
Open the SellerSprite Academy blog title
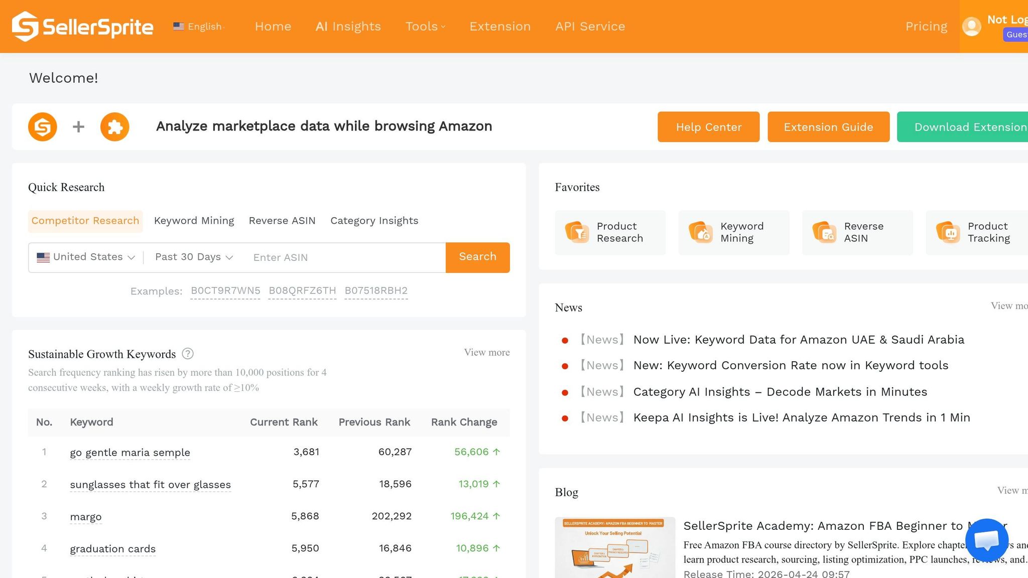pyautogui.click(x=845, y=526)
